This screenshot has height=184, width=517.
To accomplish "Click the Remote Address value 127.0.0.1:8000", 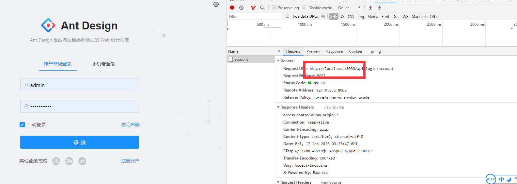I will pos(331,90).
